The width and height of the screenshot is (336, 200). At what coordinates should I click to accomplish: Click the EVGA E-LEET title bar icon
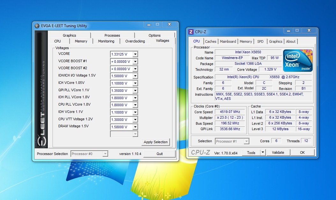[x=37, y=26]
